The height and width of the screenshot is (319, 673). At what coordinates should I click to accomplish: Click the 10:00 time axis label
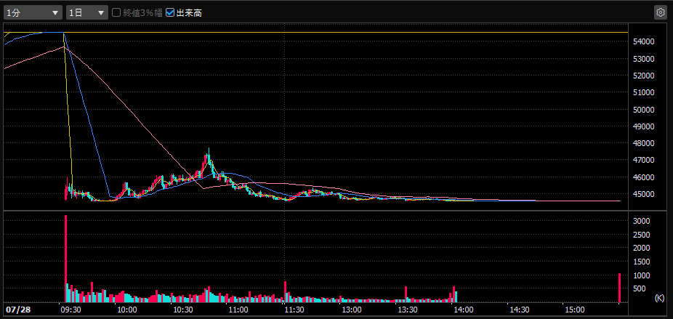pyautogui.click(x=127, y=310)
